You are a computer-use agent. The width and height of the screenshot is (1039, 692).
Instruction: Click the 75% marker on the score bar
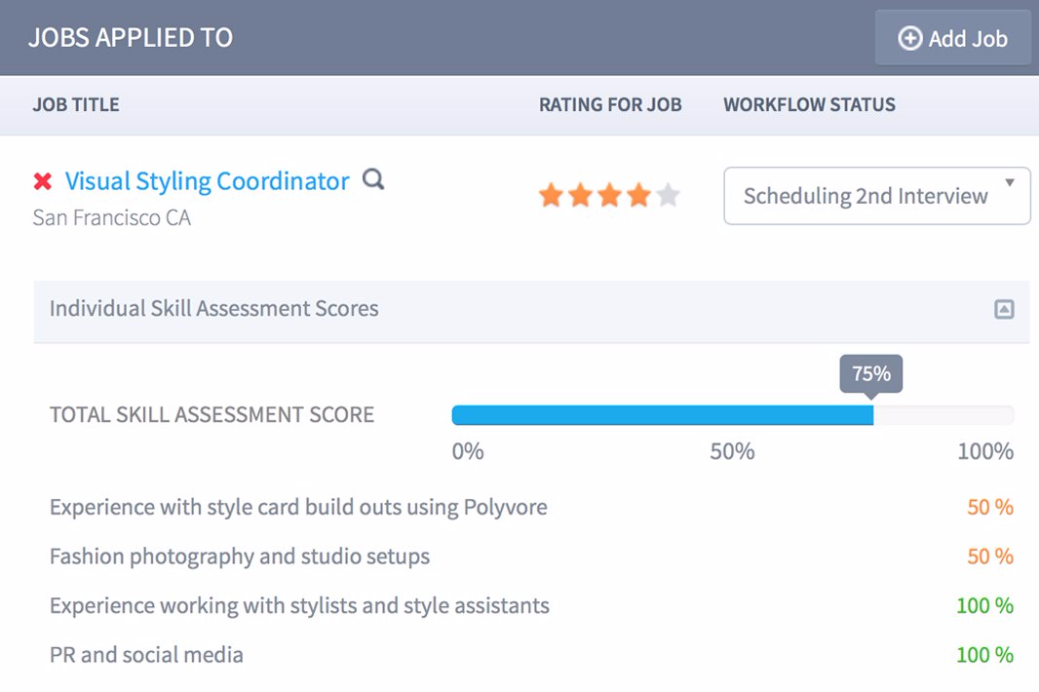coord(870,373)
